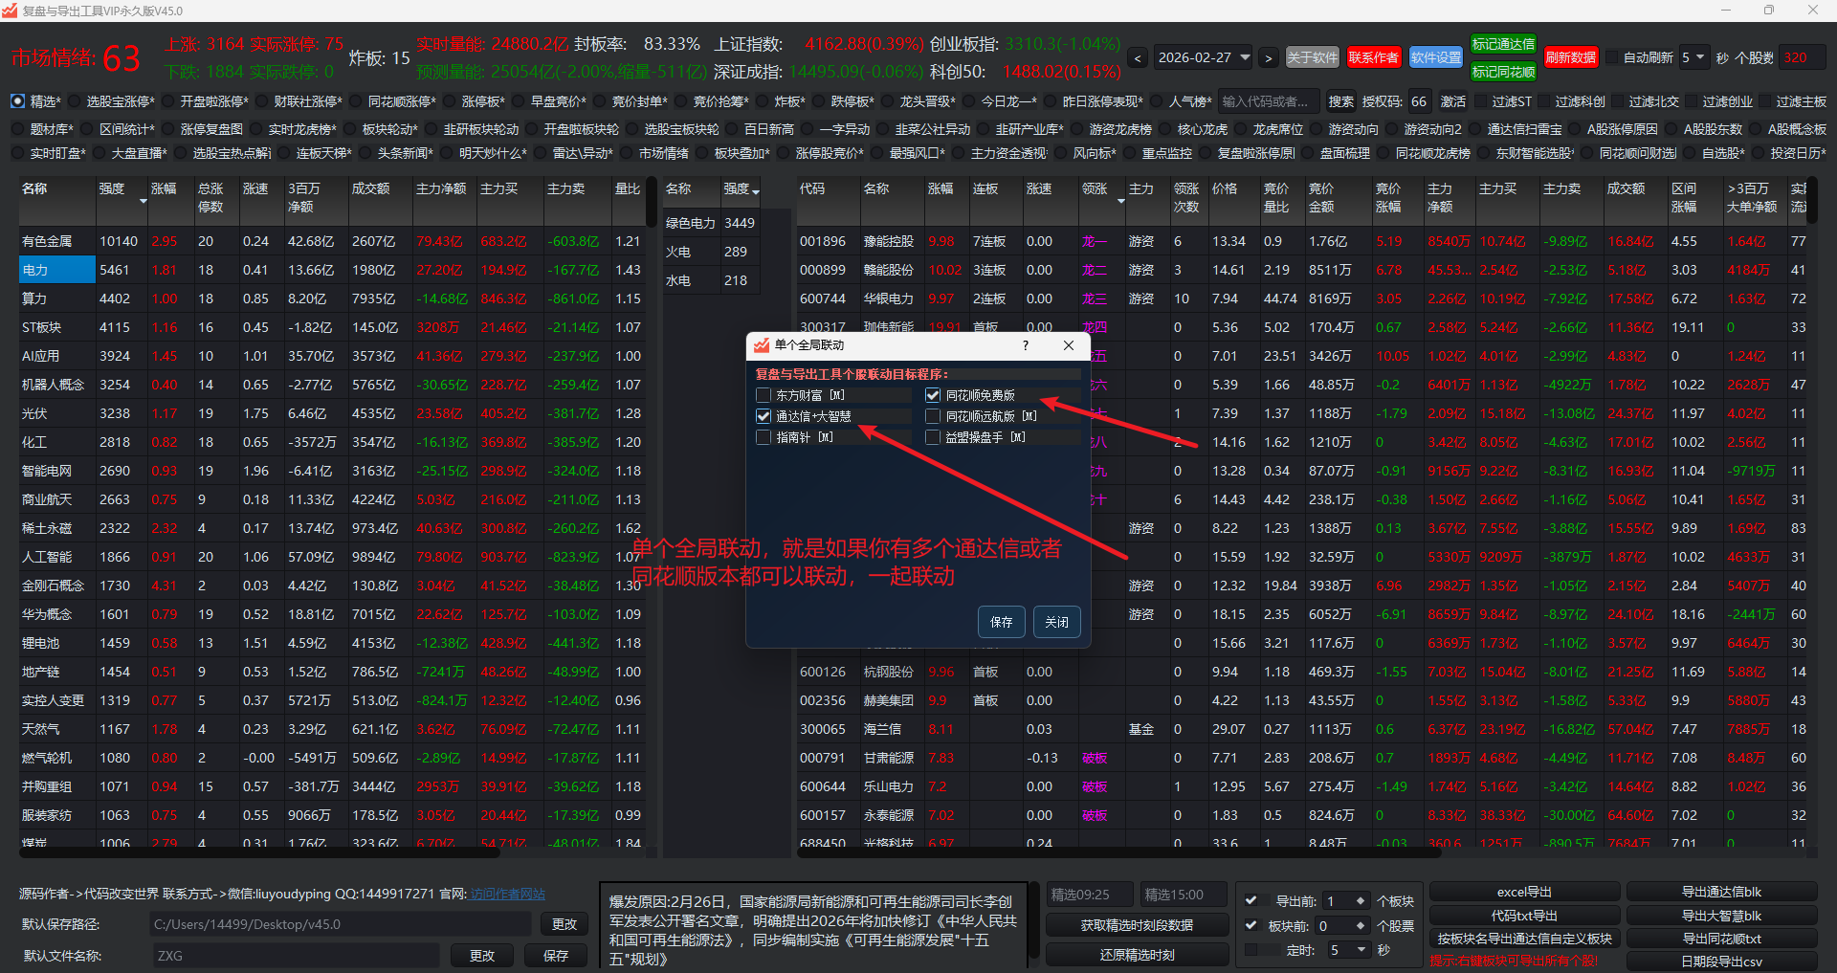
Task: Switch to the 开盘啦涨停 view
Action: click(x=167, y=101)
